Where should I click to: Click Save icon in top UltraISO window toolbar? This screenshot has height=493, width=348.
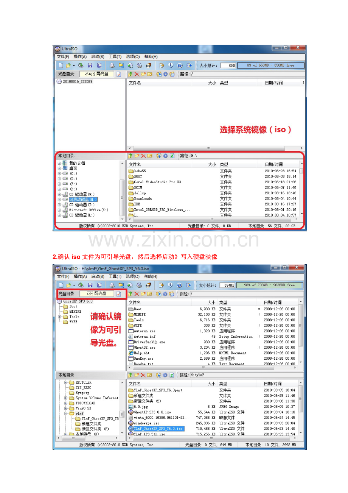click(90, 66)
